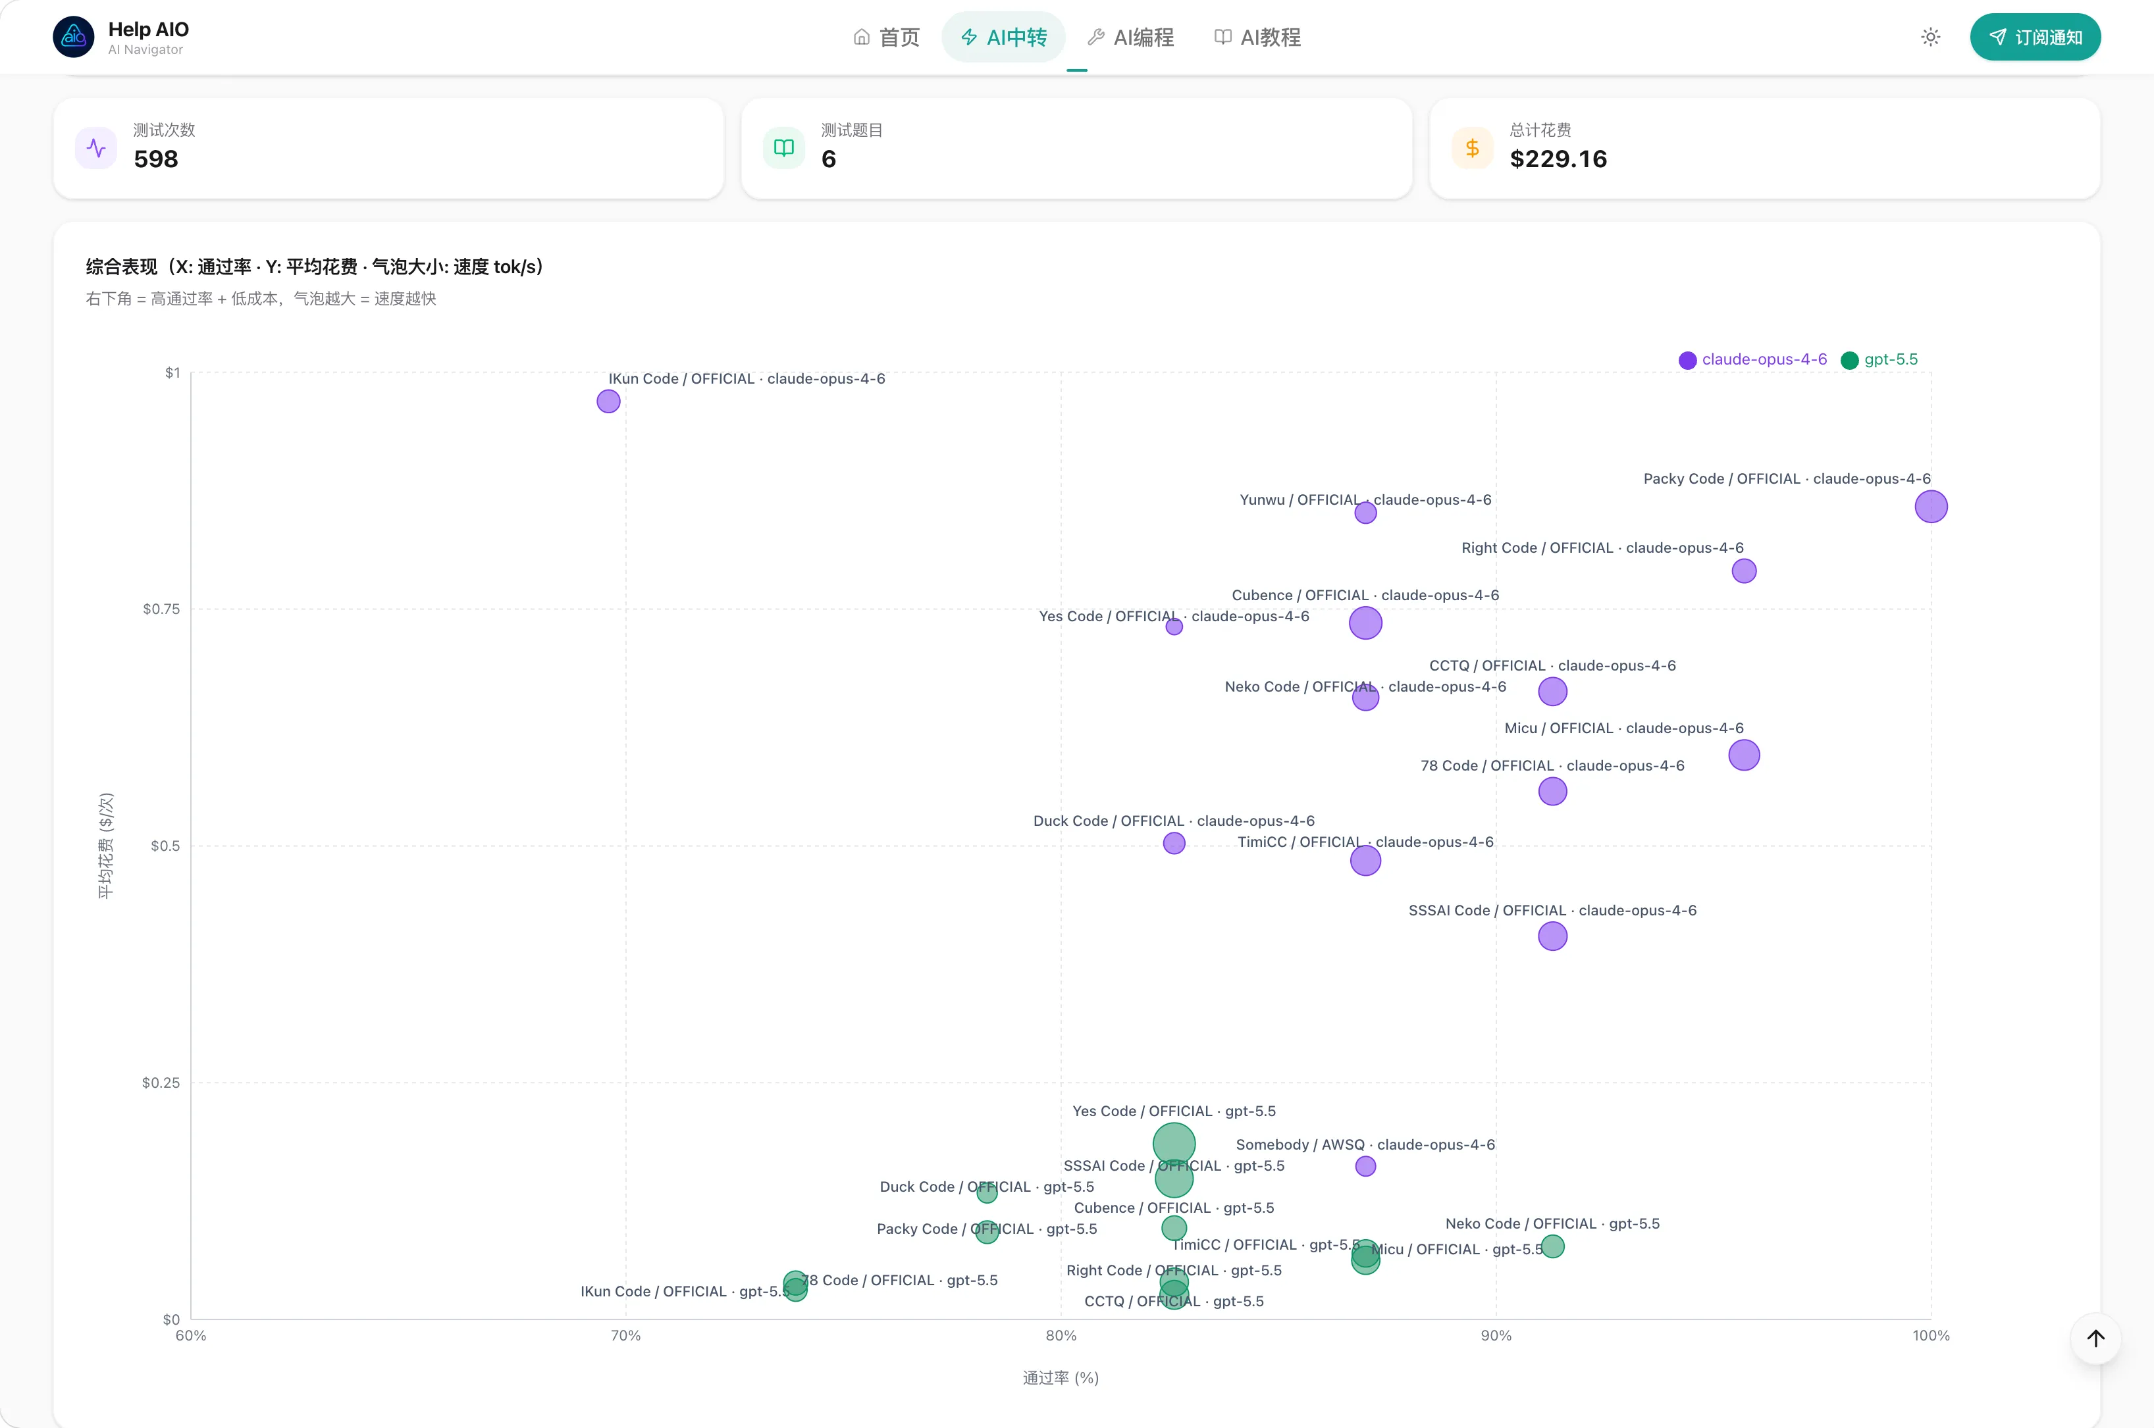Switch to the AI编程 tab

click(x=1130, y=38)
